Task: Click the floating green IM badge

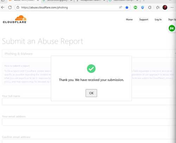Action: click(x=172, y=28)
